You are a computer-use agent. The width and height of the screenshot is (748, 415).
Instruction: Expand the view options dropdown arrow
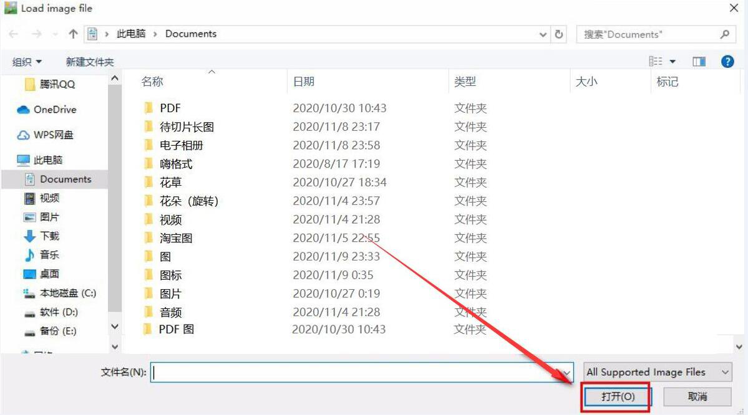[673, 62]
